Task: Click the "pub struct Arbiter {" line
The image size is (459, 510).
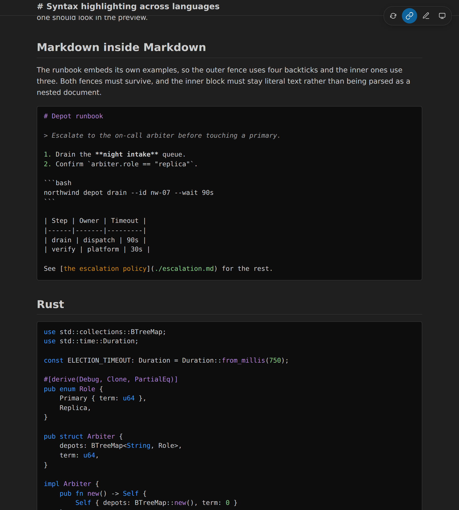Action: pyautogui.click(x=83, y=436)
